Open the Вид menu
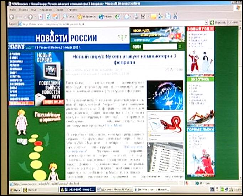243x196 pixels. coord(33,10)
